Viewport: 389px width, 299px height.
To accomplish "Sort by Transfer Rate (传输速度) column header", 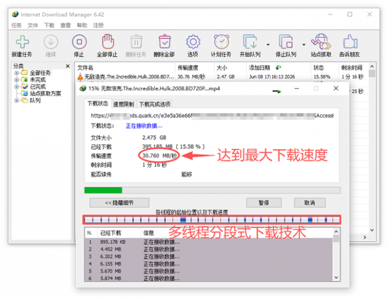I will tap(194, 67).
